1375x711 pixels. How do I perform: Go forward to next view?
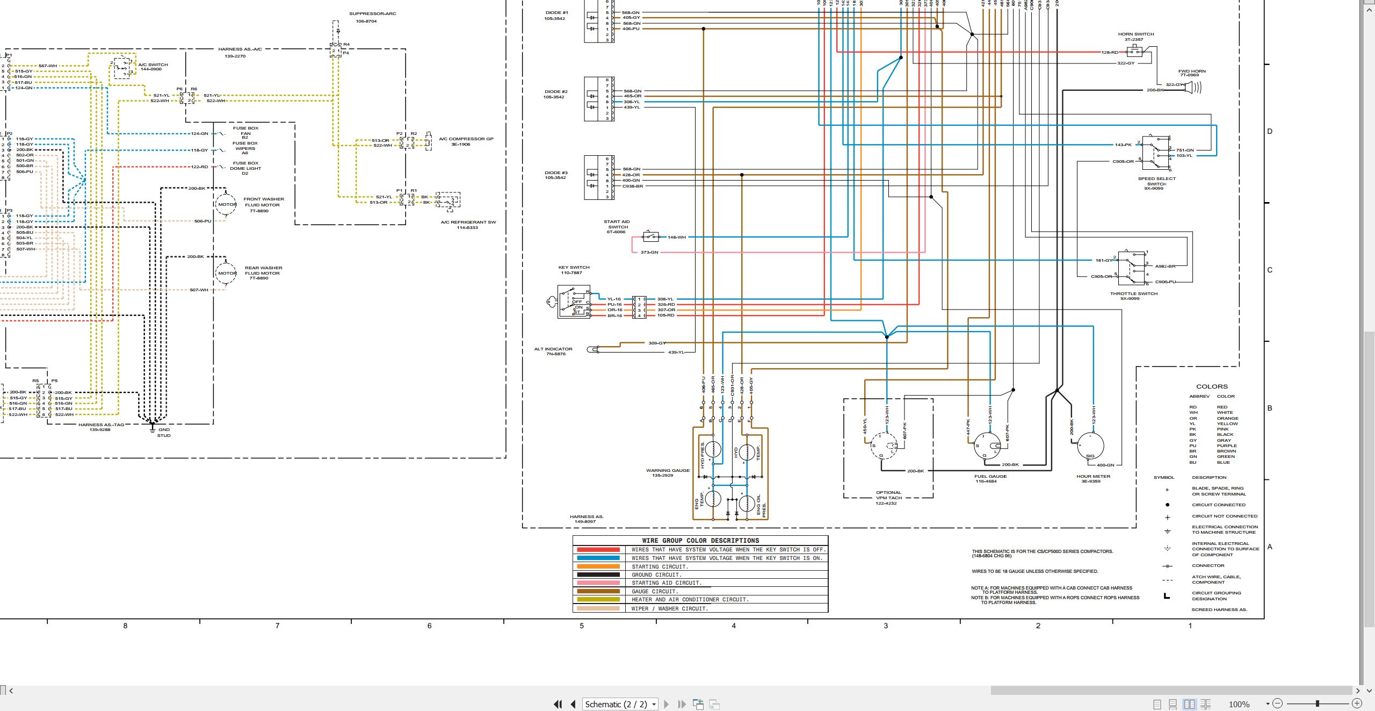tap(714, 704)
